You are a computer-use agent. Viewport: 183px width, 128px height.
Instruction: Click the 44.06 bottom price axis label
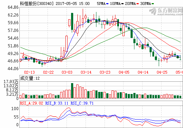tap(13, 68)
